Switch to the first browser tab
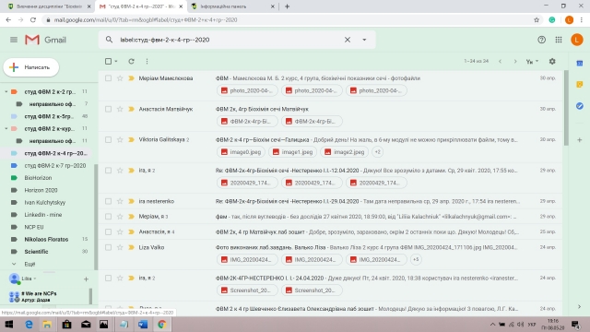 click(x=50, y=6)
